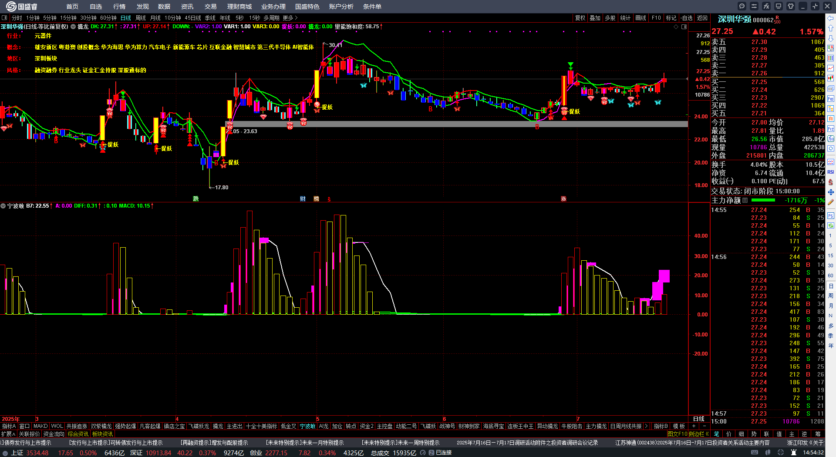Select the 板块资讯 tab

102,434
